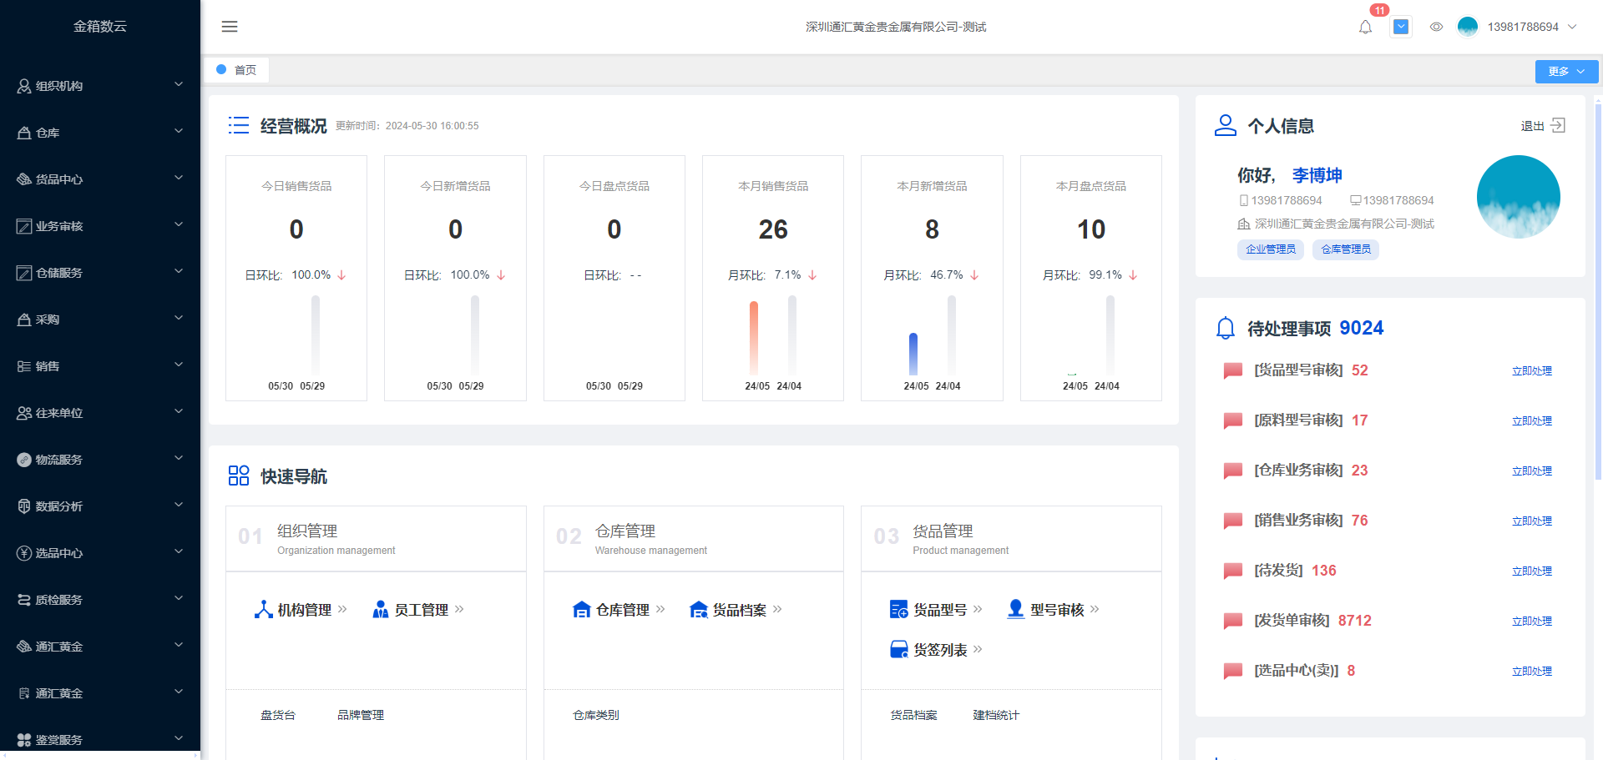Expand the 采购 sidebar menu
This screenshot has height=760, width=1603.
click(100, 320)
